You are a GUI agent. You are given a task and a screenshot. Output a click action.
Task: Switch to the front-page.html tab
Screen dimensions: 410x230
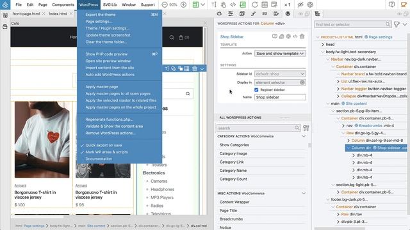point(26,14)
